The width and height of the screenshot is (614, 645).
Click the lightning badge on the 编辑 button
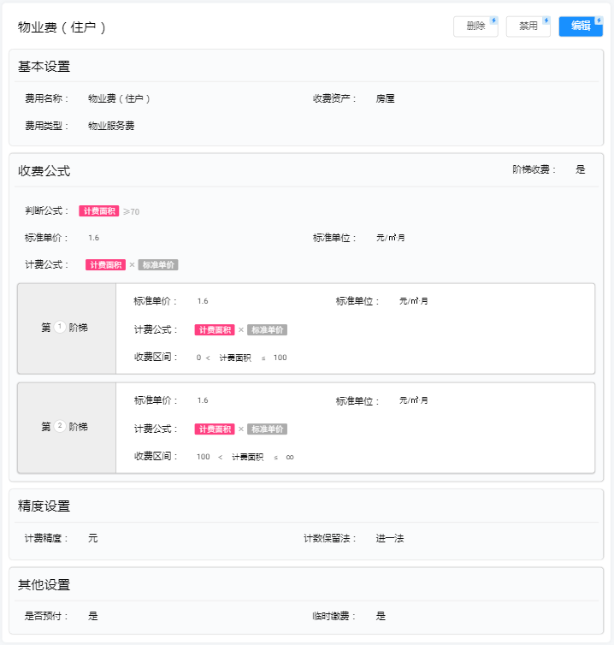[x=599, y=21]
